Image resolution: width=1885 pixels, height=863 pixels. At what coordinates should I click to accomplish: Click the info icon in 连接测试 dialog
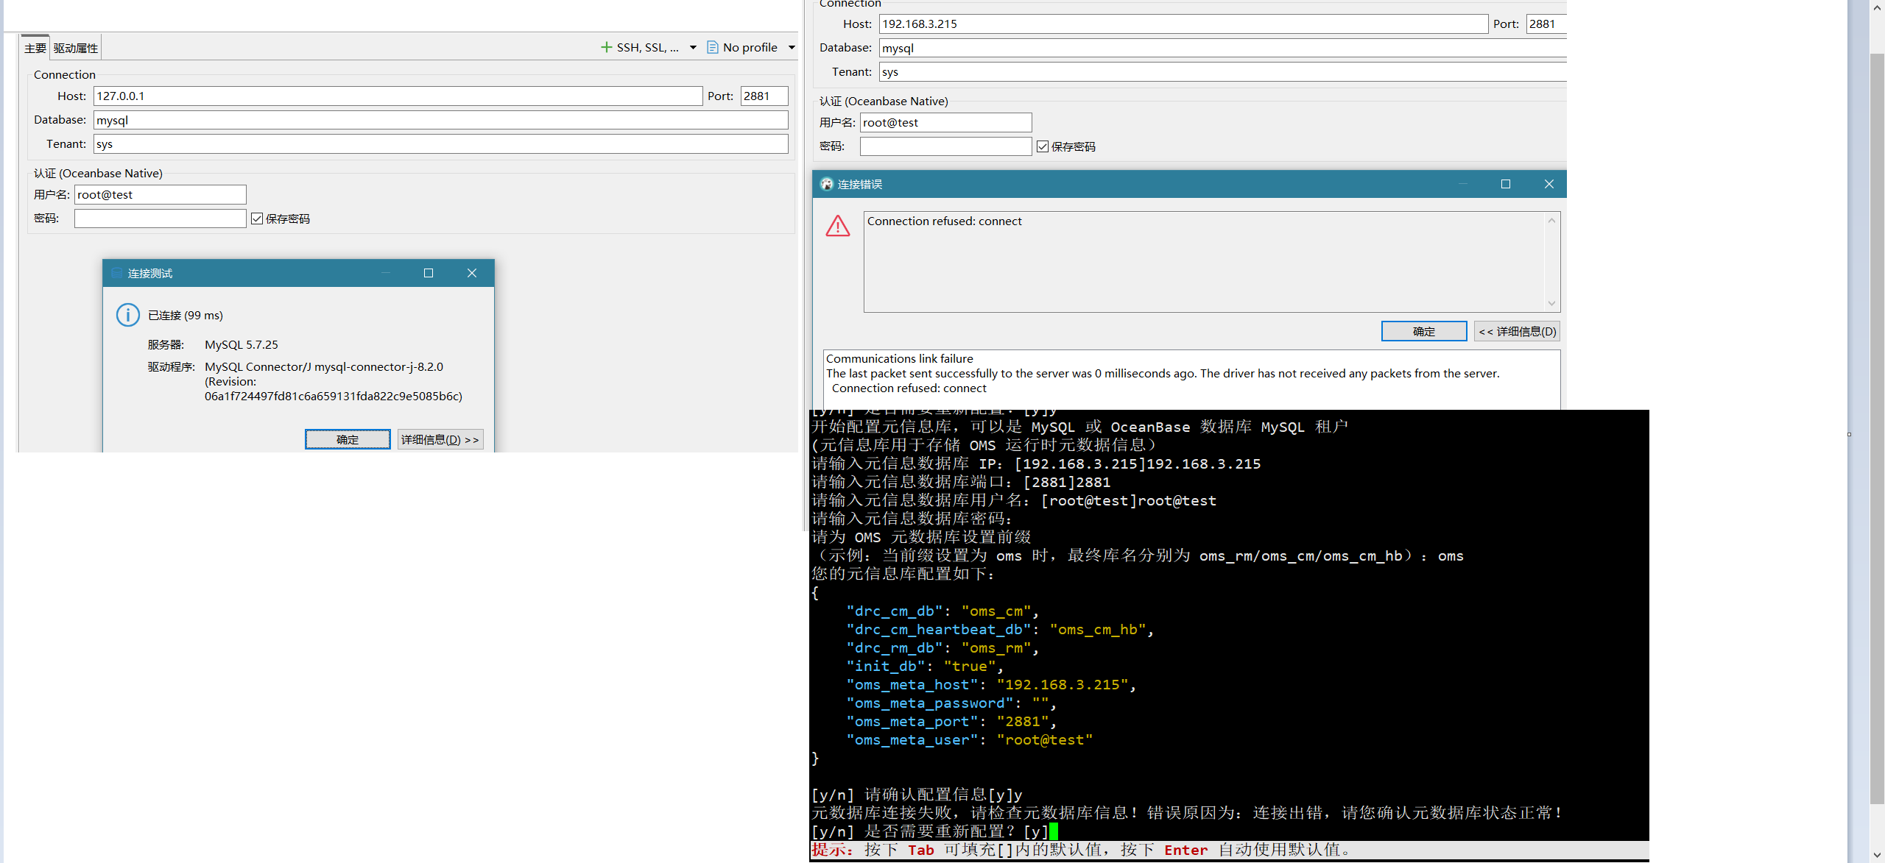128,315
